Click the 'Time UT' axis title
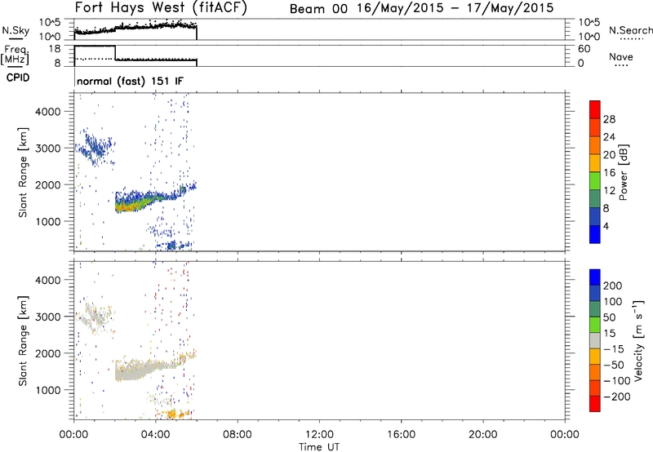 pyautogui.click(x=319, y=447)
